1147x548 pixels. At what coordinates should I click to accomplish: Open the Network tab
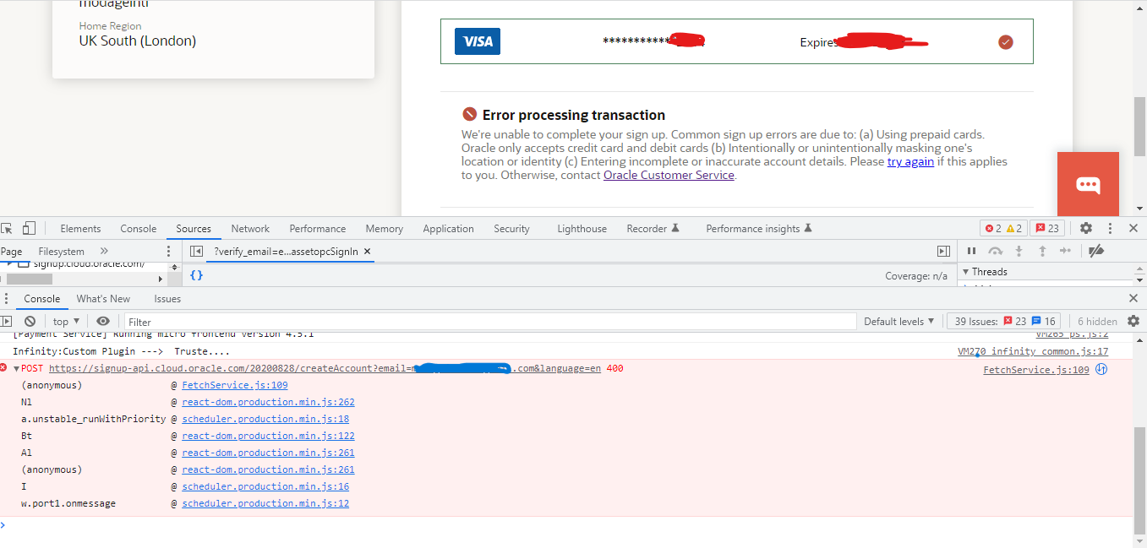coord(250,228)
